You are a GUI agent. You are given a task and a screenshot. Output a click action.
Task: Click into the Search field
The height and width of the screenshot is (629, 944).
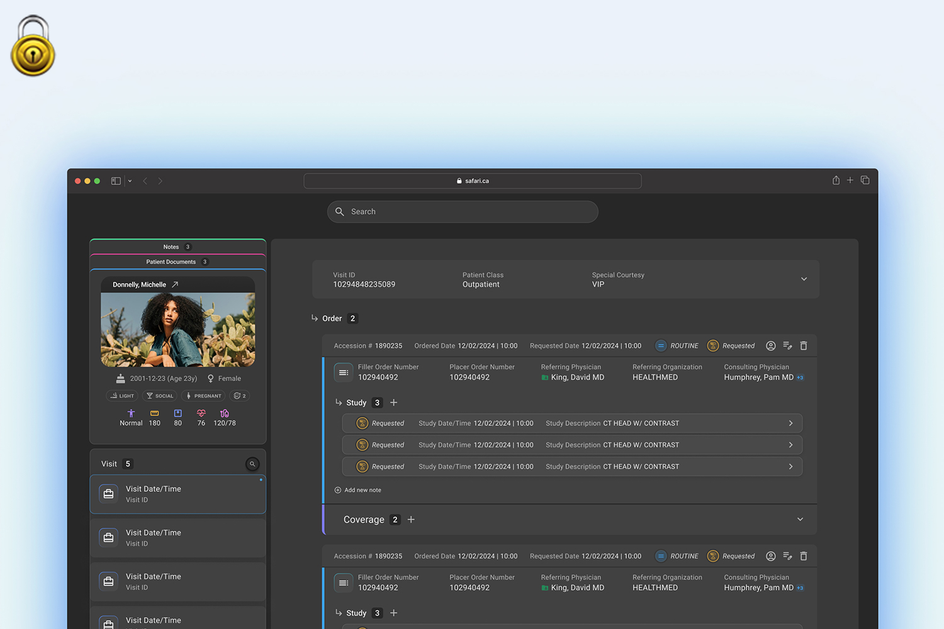point(463,212)
